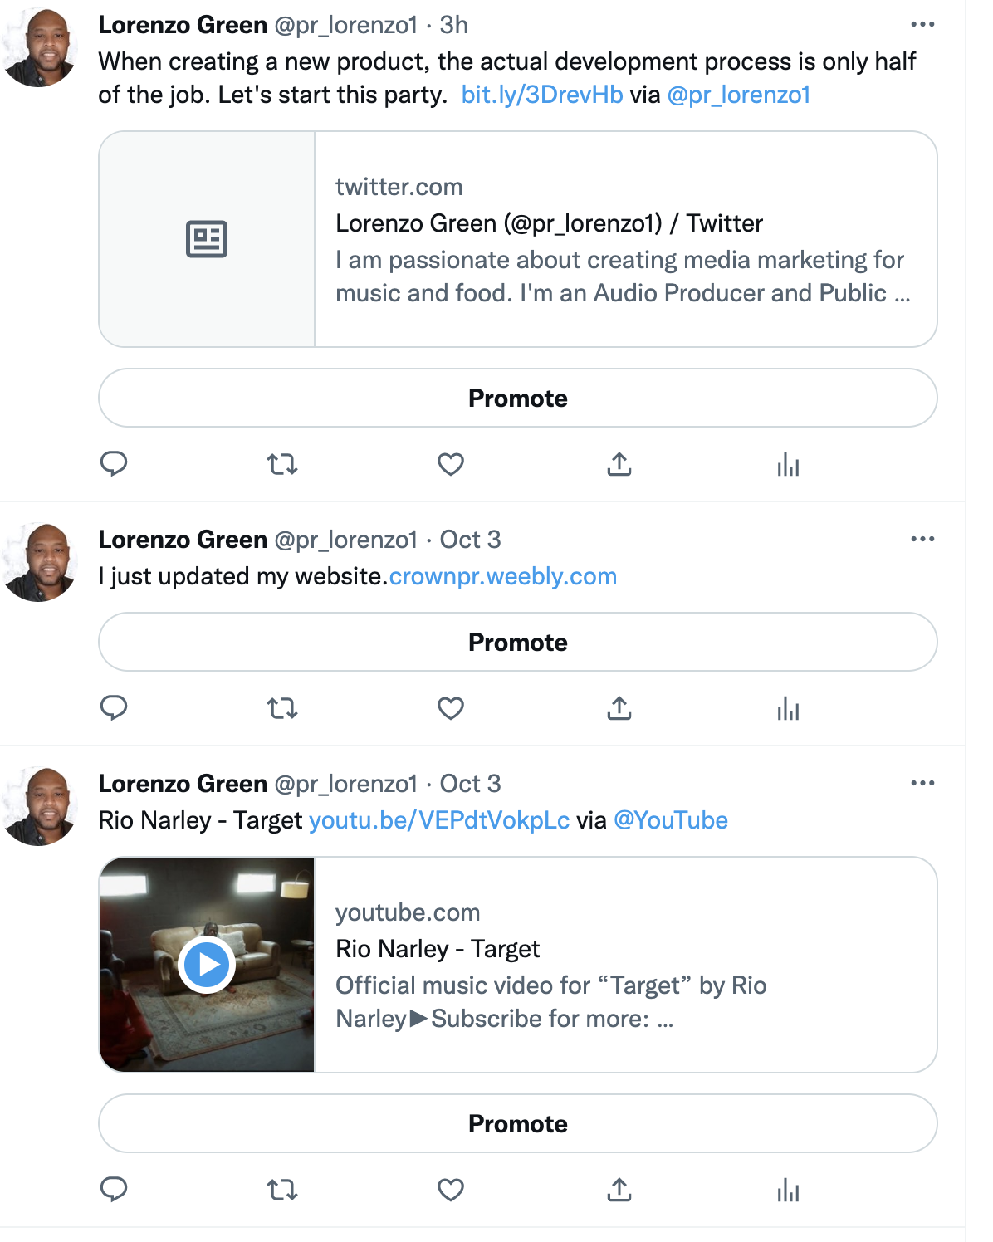This screenshot has height=1242, width=993.
Task: Open the bit.ly/3DrevHb link
Action: tap(542, 95)
